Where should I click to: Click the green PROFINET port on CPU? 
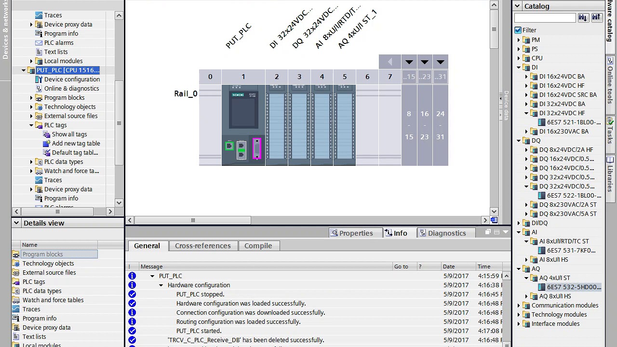click(x=229, y=146)
